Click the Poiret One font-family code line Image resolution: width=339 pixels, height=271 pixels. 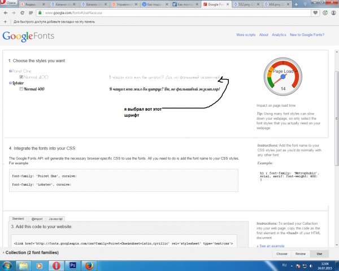point(44,176)
